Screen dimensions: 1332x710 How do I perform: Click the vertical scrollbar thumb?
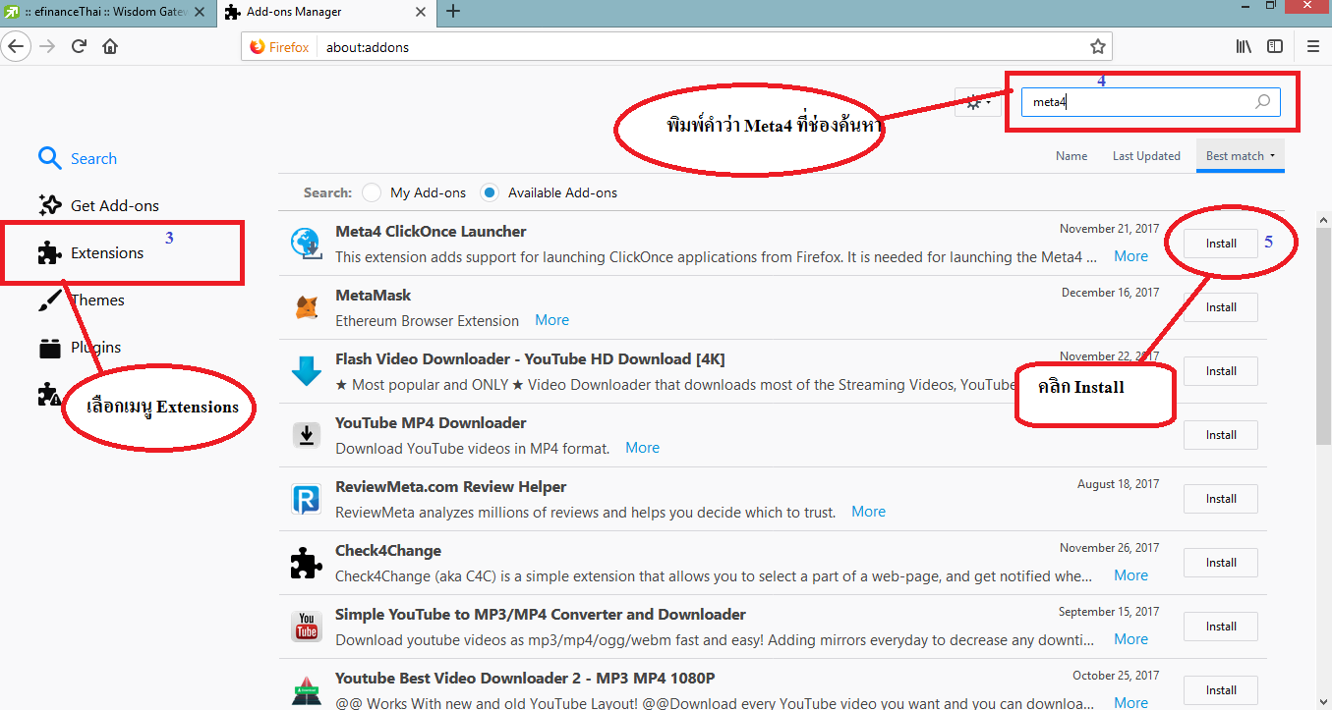(1323, 334)
